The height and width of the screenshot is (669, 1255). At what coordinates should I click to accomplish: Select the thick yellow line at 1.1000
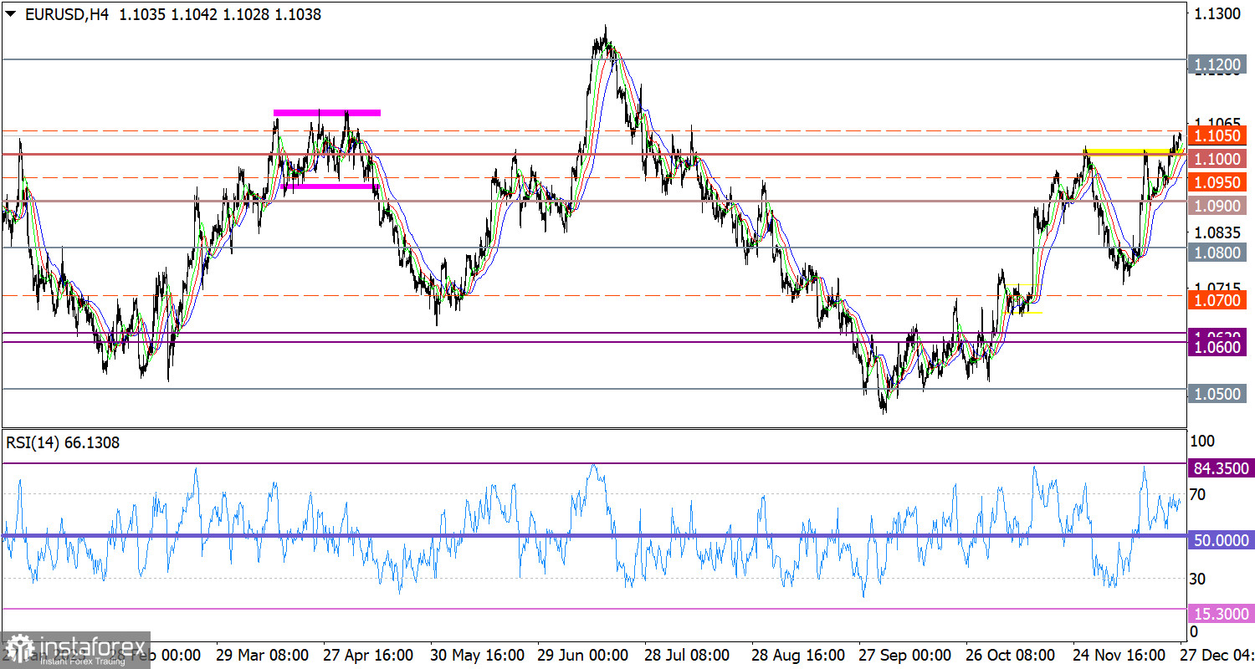click(1134, 152)
